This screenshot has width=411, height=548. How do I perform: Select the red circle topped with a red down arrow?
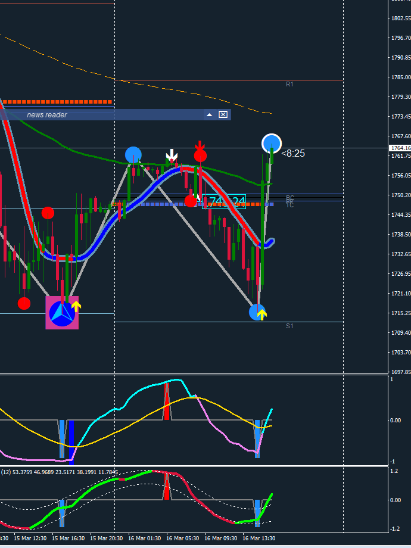pyautogui.click(x=200, y=155)
